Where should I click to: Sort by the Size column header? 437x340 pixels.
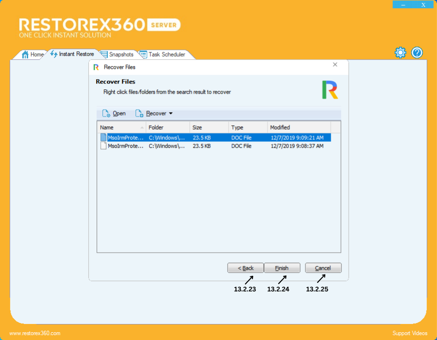[x=209, y=127]
